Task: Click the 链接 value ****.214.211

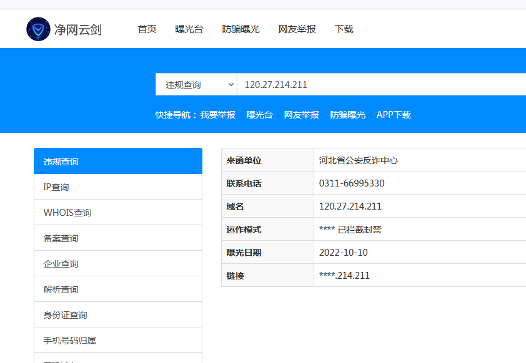Action: pyautogui.click(x=344, y=276)
